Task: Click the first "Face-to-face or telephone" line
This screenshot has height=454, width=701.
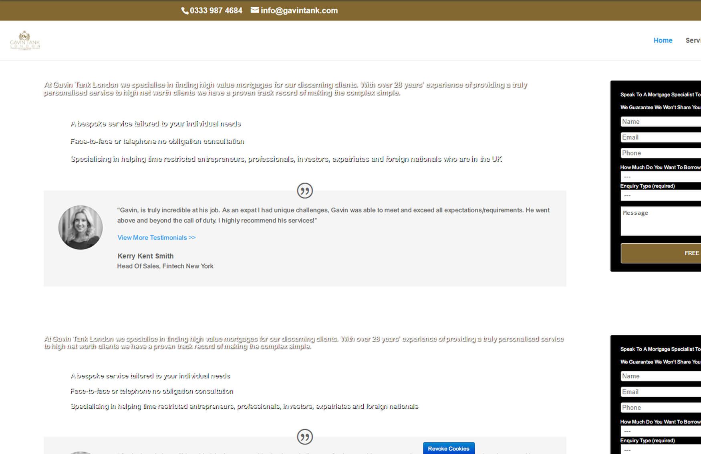Action: pos(157,141)
